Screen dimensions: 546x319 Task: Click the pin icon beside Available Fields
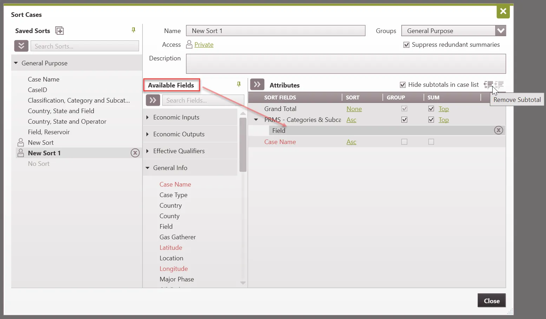coord(239,84)
